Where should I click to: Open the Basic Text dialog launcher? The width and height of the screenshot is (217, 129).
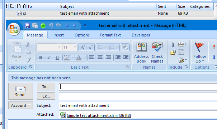[x=127, y=67]
